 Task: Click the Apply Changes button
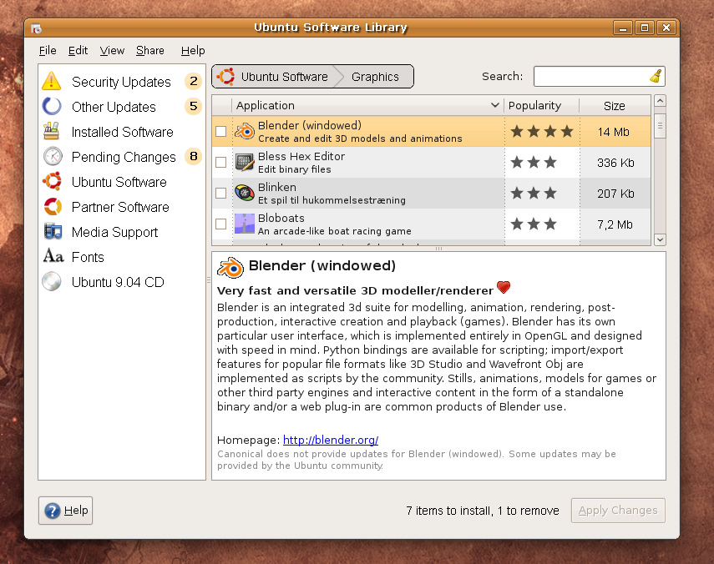618,511
